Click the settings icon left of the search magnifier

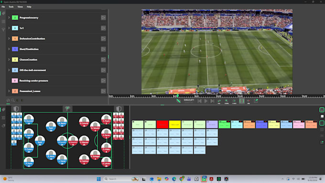pyautogui.click(x=8, y=100)
